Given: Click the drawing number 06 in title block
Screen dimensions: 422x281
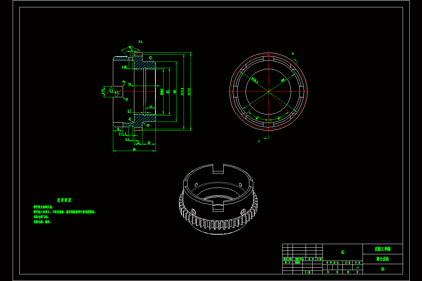Looking at the screenshot, I should click(383, 269).
